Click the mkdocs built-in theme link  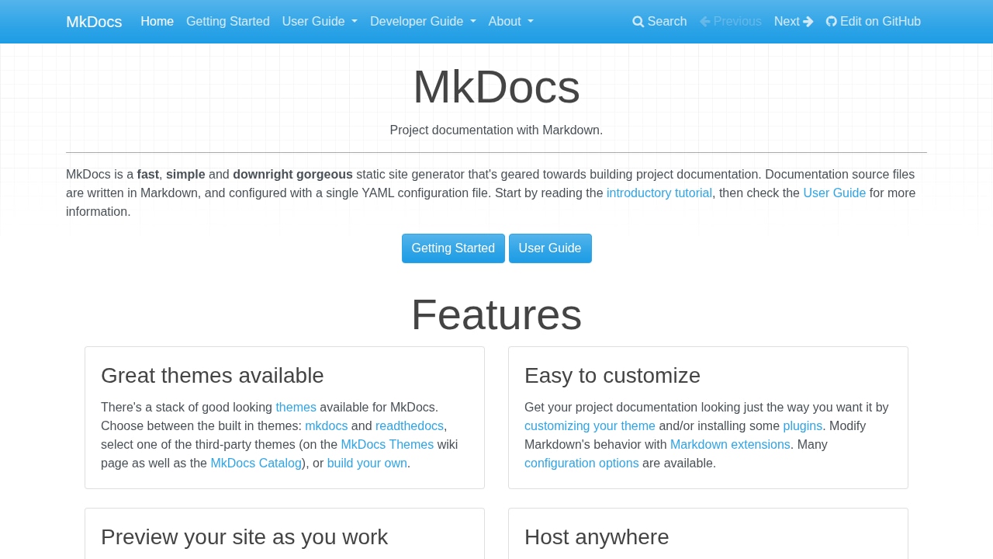coord(327,426)
